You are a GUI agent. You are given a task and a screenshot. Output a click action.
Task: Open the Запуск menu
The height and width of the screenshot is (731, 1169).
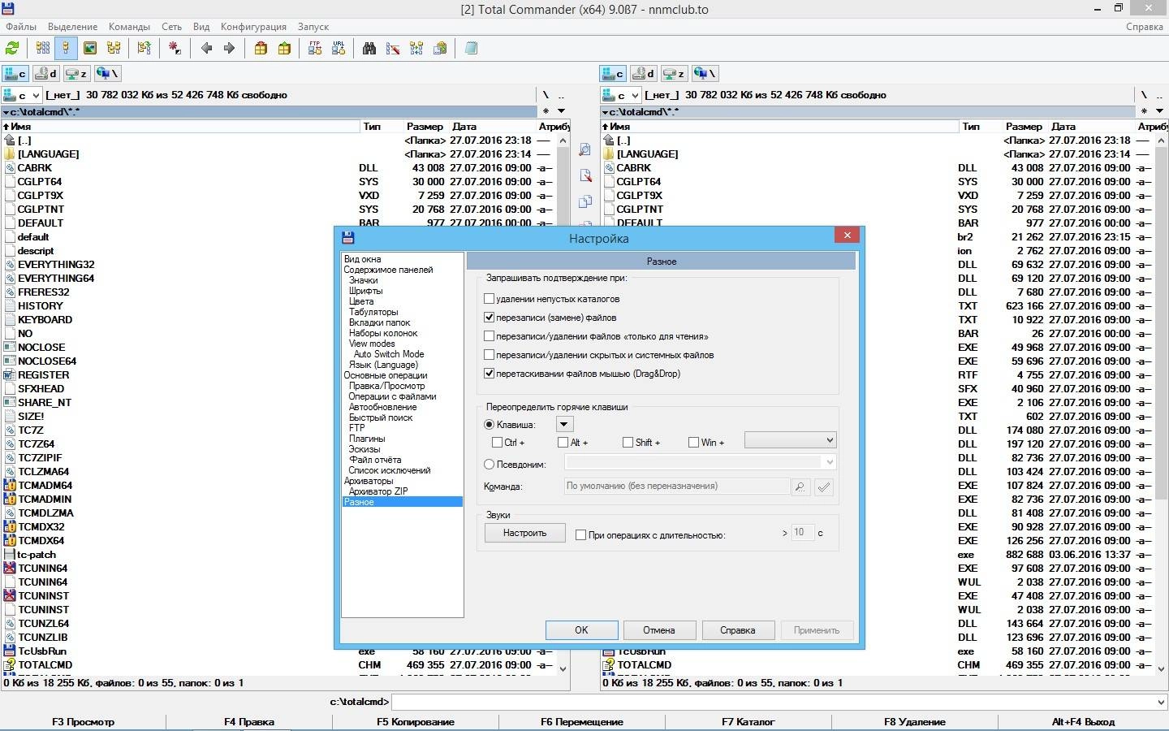point(313,27)
